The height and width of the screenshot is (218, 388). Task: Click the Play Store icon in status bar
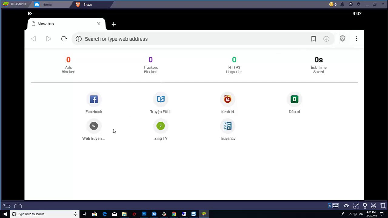point(30,13)
